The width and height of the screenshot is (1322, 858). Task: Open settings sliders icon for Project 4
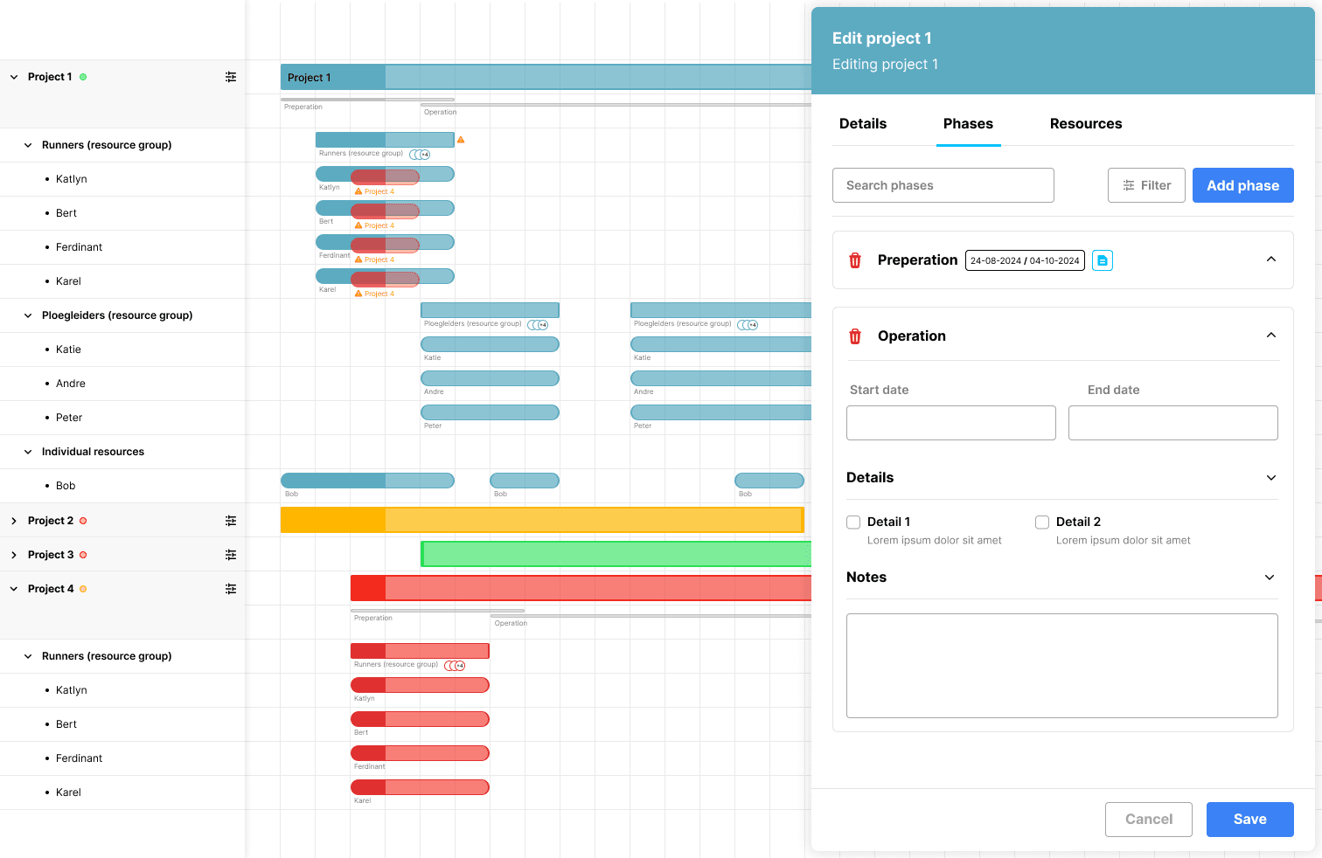click(x=231, y=589)
